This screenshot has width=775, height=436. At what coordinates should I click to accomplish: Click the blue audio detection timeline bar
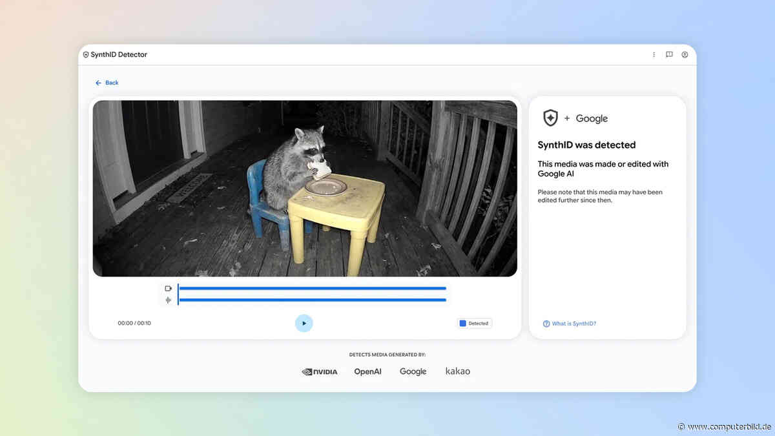pos(312,300)
